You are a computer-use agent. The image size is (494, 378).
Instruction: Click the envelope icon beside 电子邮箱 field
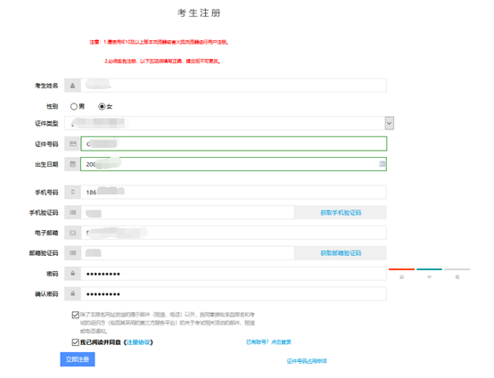(73, 233)
